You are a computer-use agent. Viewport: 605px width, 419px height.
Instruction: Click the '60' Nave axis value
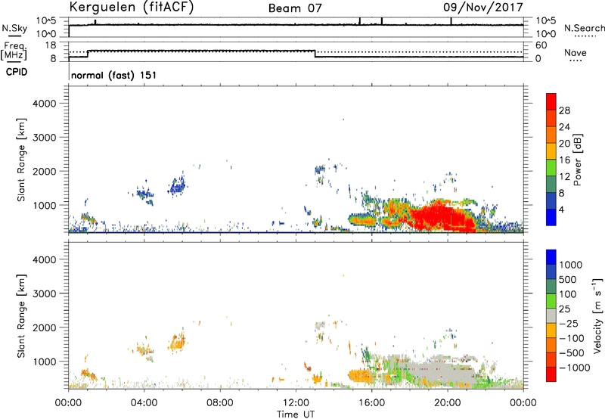(541, 45)
